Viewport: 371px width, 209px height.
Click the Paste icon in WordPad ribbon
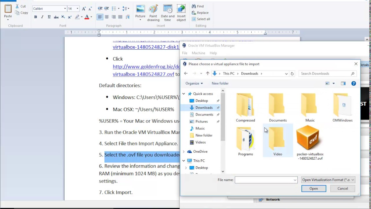(8, 9)
